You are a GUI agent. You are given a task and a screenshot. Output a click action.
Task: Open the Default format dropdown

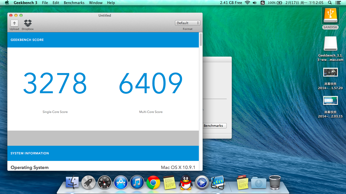click(x=187, y=23)
